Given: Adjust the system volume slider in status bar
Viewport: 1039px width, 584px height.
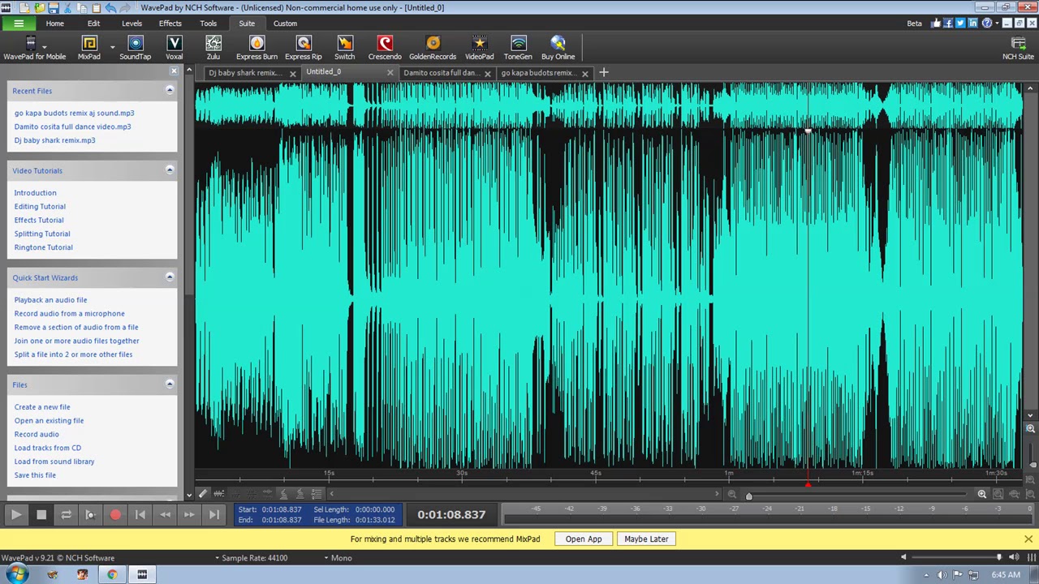Looking at the screenshot, I should [x=998, y=557].
